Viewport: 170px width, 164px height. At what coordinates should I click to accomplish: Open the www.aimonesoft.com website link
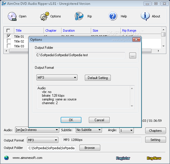click(x=27, y=158)
